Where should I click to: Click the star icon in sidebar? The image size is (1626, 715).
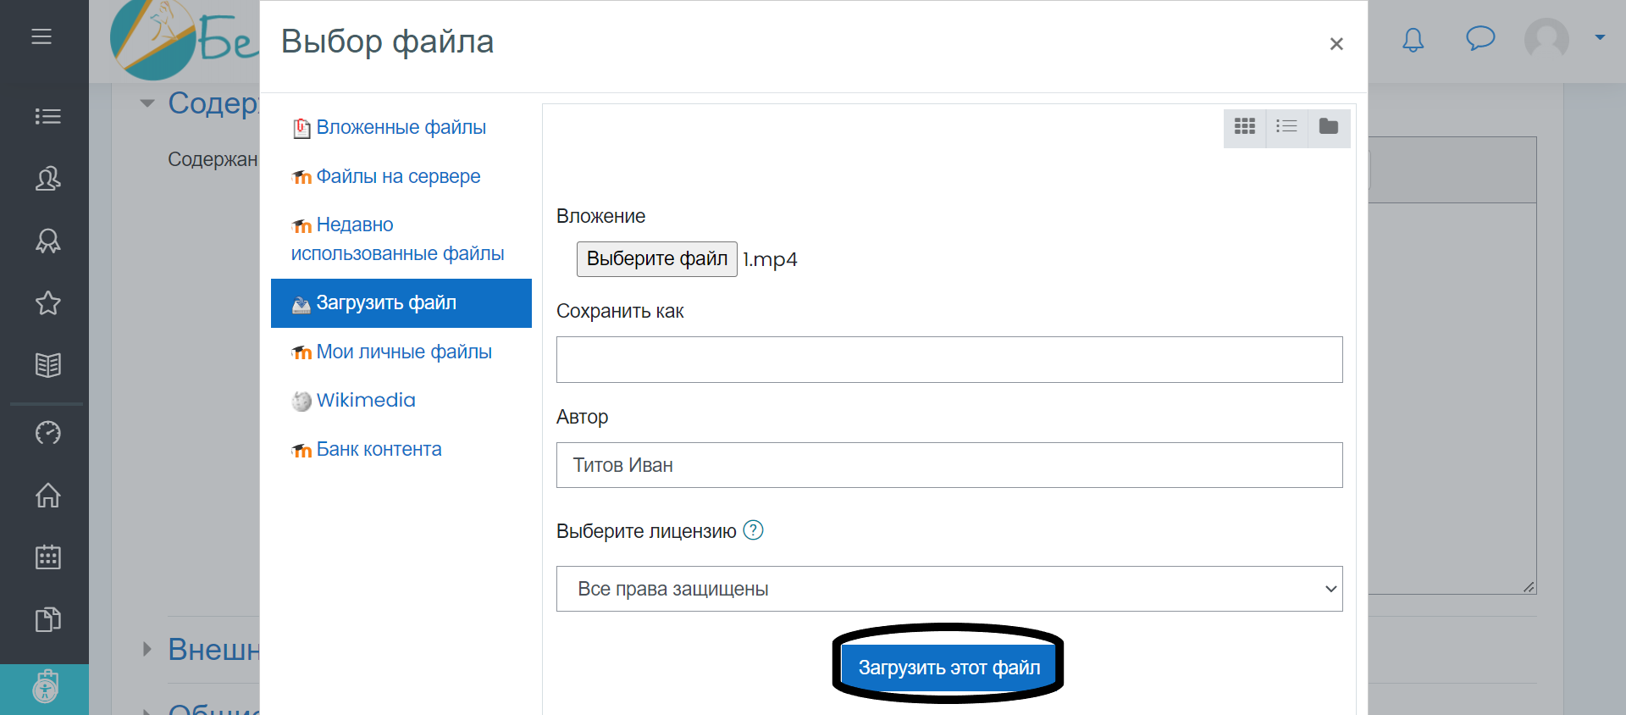point(47,302)
